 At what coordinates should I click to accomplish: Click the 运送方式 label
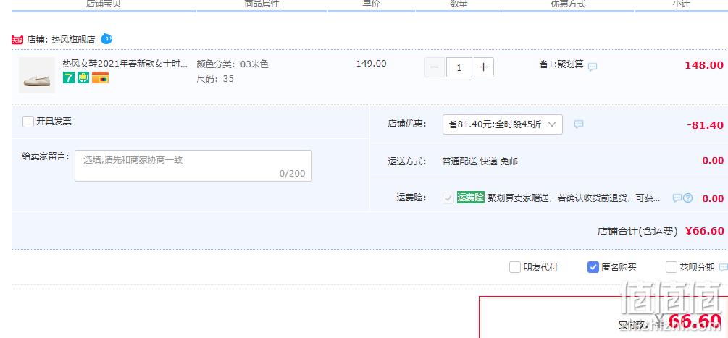click(x=407, y=161)
